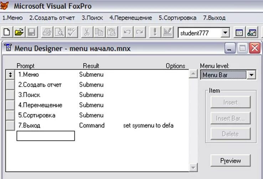
Task: Click the empty new prompt input field
Action: 46,136
